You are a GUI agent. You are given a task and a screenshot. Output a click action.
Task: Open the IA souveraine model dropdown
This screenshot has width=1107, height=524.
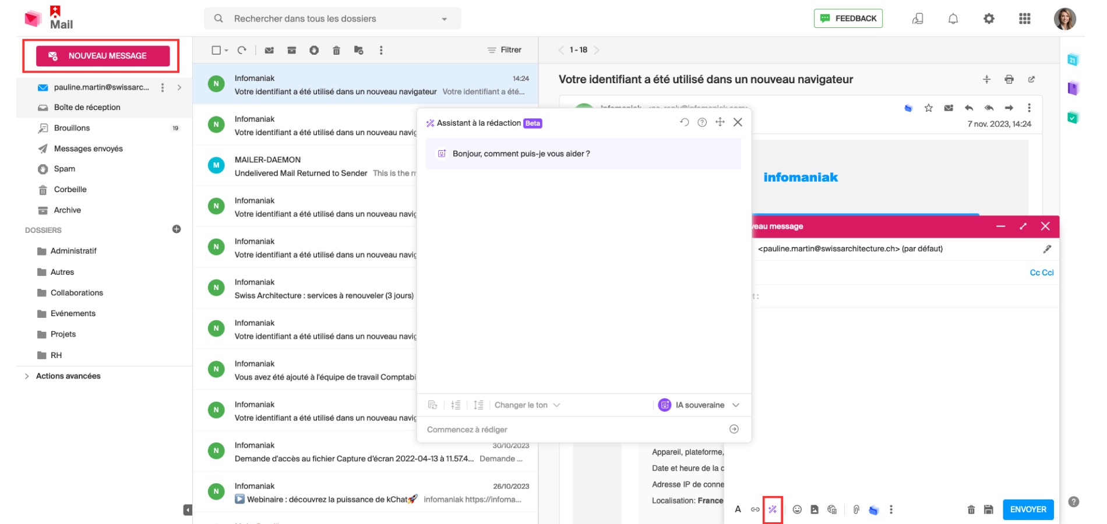[699, 405]
